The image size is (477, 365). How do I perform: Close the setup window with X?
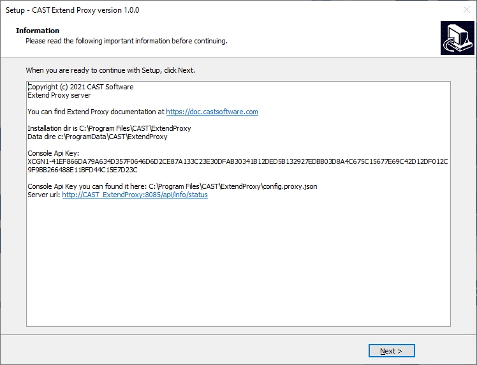click(x=467, y=10)
